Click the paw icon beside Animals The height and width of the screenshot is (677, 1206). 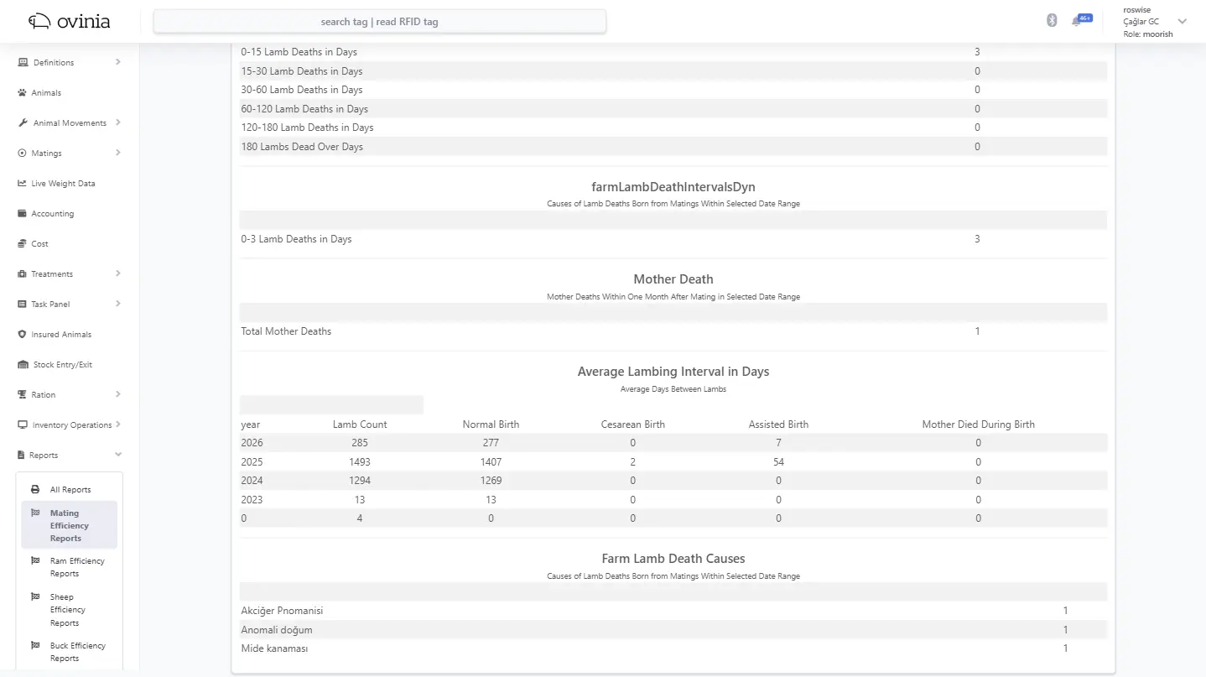(x=23, y=93)
